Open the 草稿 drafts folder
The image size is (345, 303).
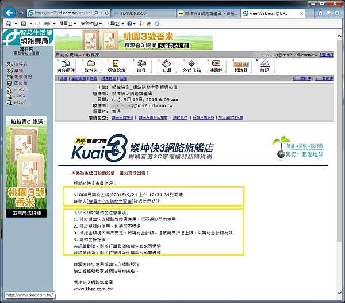(18, 70)
